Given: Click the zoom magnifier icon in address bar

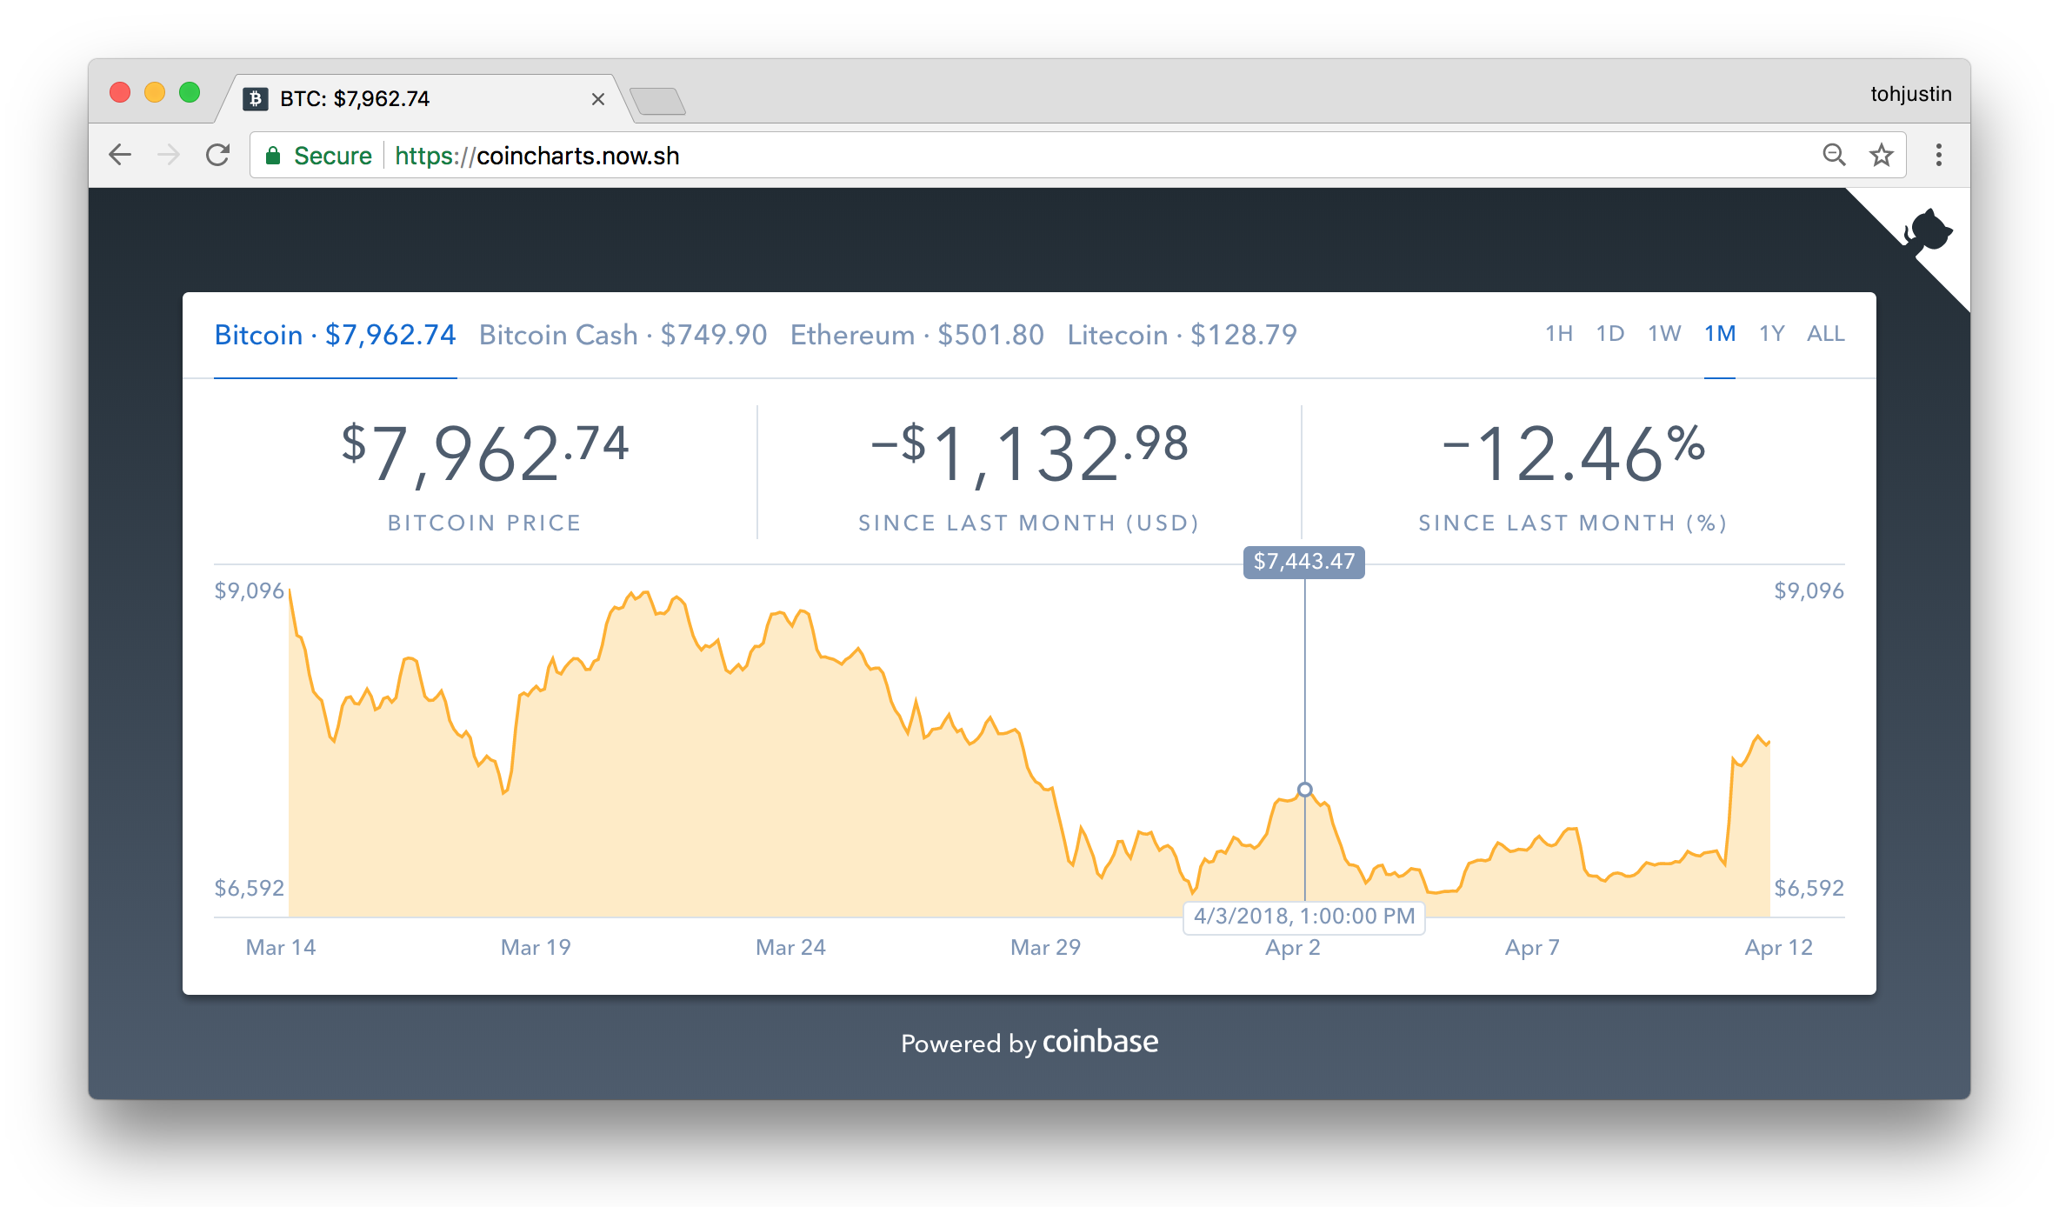Looking at the screenshot, I should pyautogui.click(x=1834, y=156).
